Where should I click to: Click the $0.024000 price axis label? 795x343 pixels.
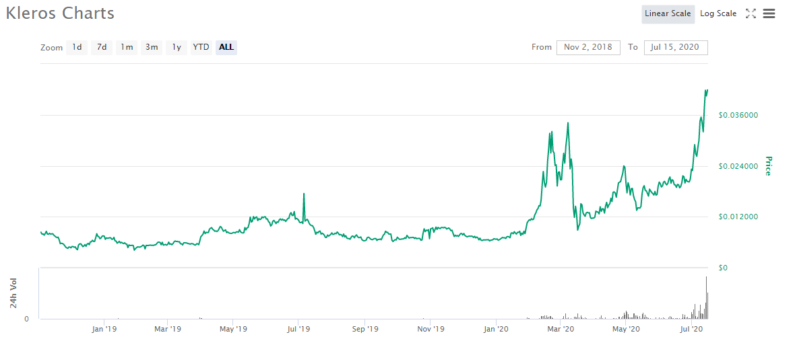[x=738, y=166]
